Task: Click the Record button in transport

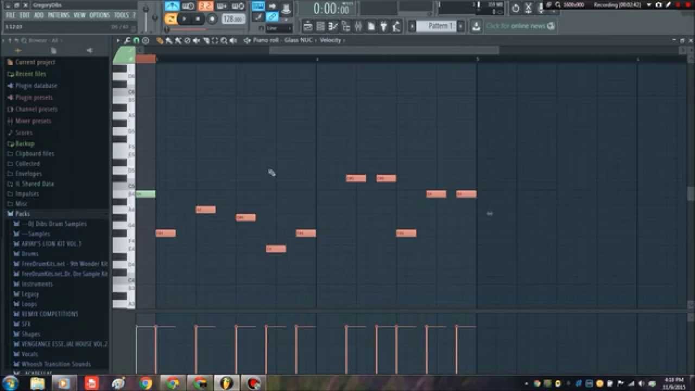Action: coord(212,19)
